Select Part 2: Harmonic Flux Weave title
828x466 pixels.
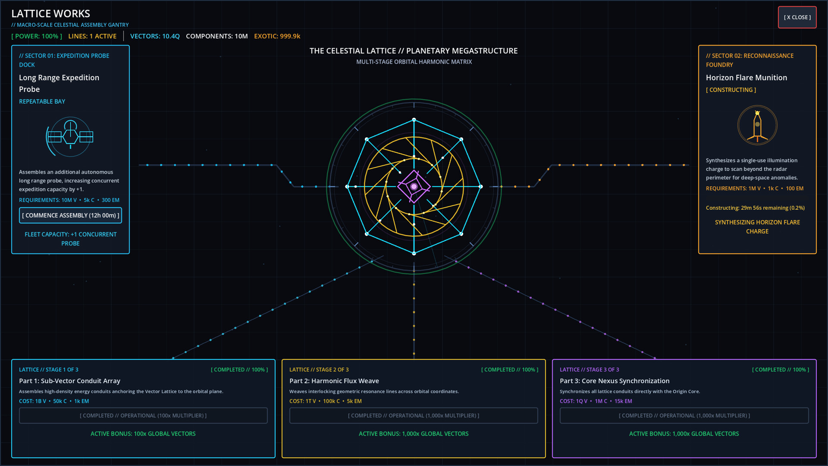click(334, 381)
